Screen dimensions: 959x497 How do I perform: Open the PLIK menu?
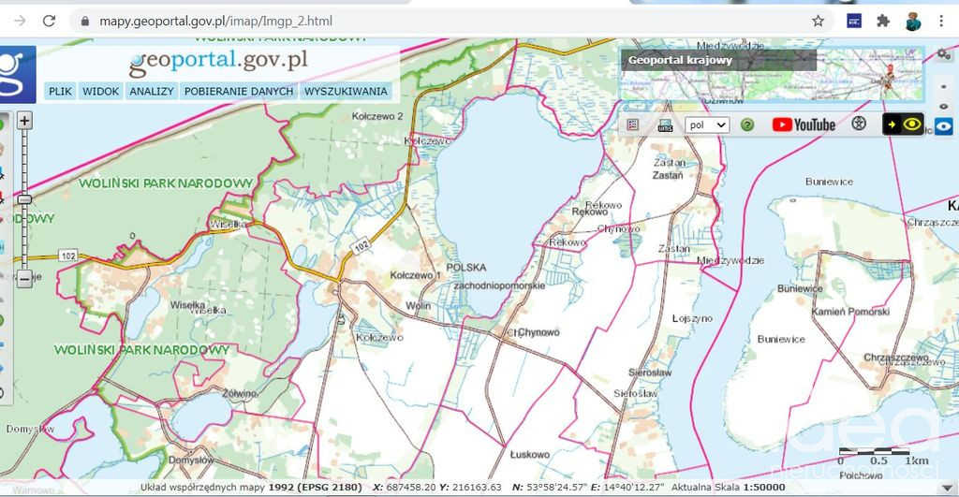pyautogui.click(x=60, y=91)
